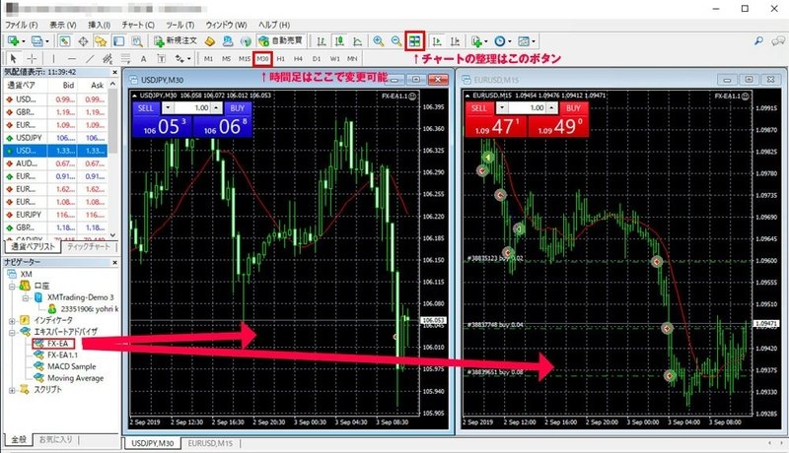Switch timeframe to M30

coord(262,59)
